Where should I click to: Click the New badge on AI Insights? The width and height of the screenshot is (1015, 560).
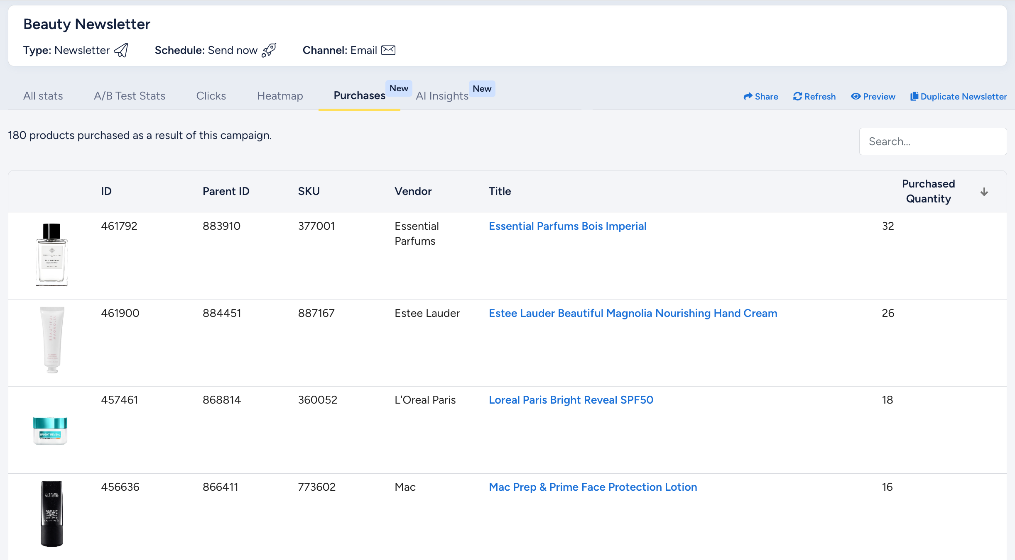(x=482, y=89)
